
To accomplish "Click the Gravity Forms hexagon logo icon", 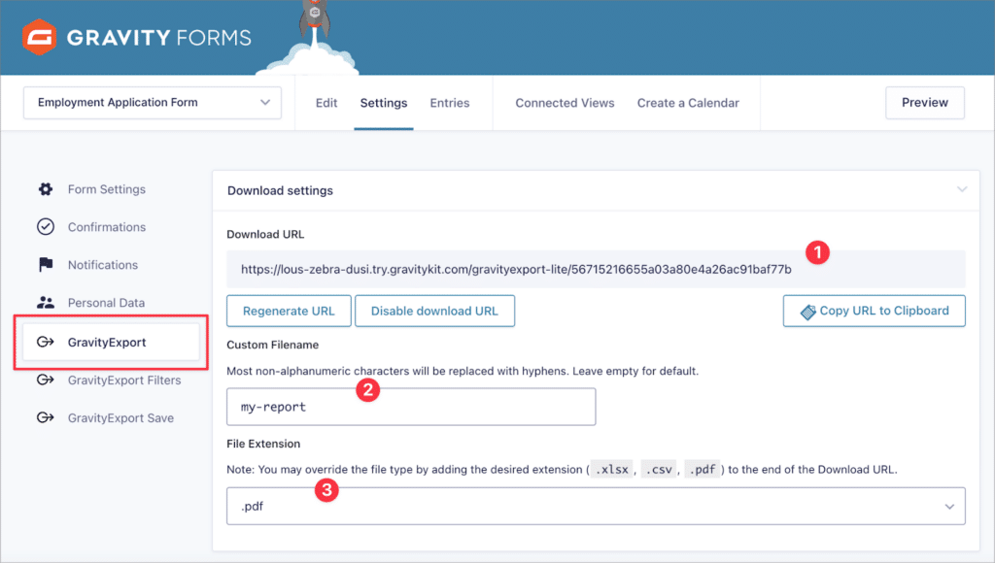I will coord(39,38).
